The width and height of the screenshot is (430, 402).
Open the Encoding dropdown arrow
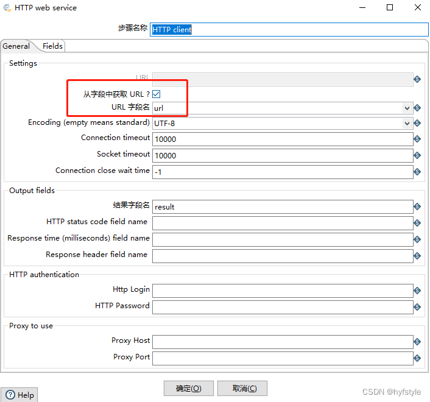407,124
